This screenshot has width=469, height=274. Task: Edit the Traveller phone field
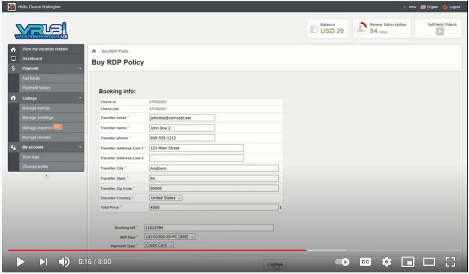coord(182,138)
